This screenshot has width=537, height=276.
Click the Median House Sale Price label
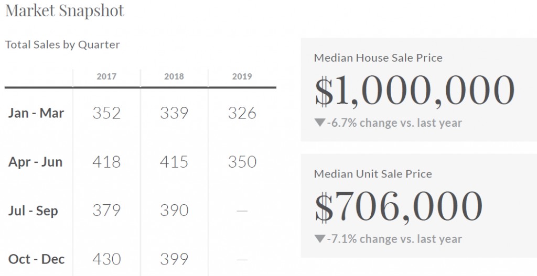pos(378,58)
